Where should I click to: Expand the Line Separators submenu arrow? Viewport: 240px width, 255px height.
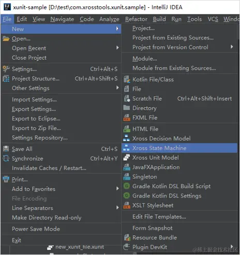pyautogui.click(x=117, y=207)
